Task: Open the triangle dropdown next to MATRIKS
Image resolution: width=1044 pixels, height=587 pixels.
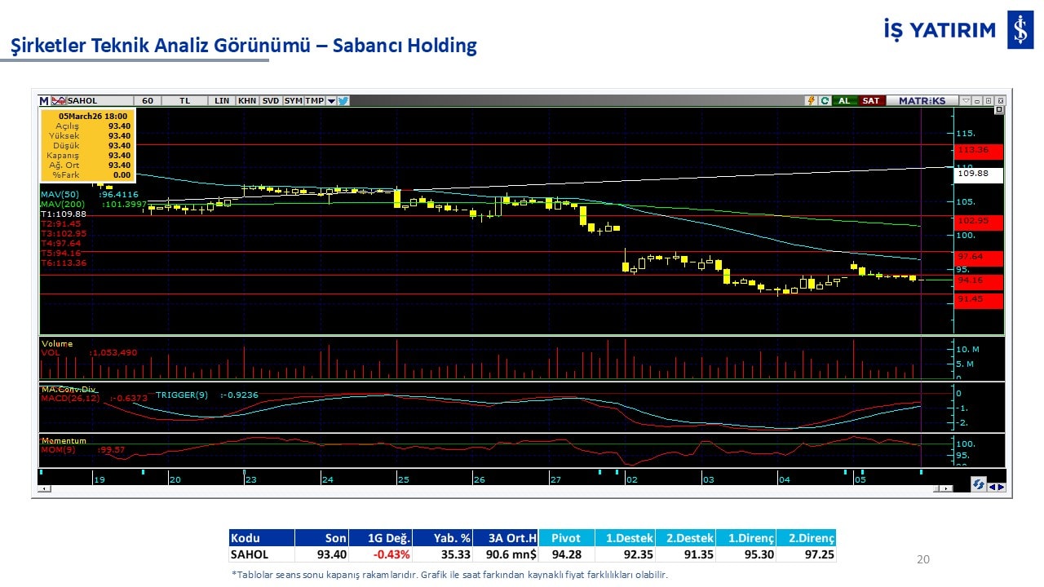Action: (x=966, y=101)
